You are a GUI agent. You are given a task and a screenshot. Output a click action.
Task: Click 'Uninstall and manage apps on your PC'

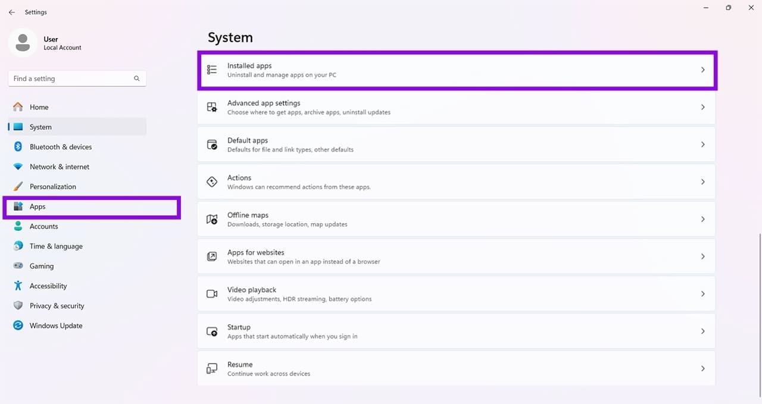tap(282, 75)
